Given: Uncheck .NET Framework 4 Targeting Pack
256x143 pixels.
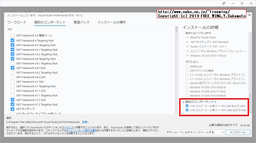Looking at the screenshot, I should click(12, 41).
